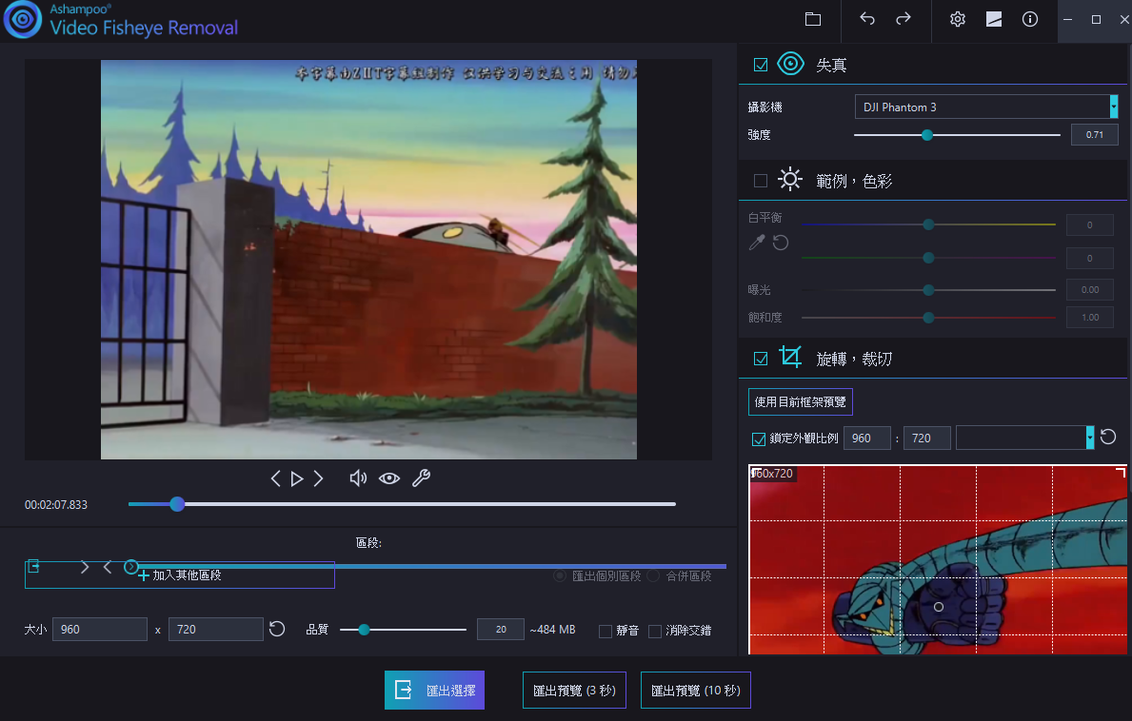Jump to segment start arrow

coord(85,568)
